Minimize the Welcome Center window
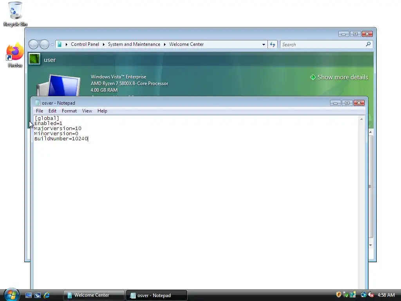The image size is (401, 301). tap(343, 34)
